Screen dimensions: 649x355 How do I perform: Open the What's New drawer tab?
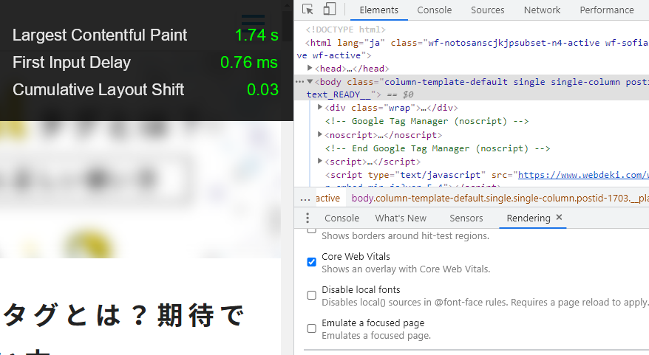401,218
